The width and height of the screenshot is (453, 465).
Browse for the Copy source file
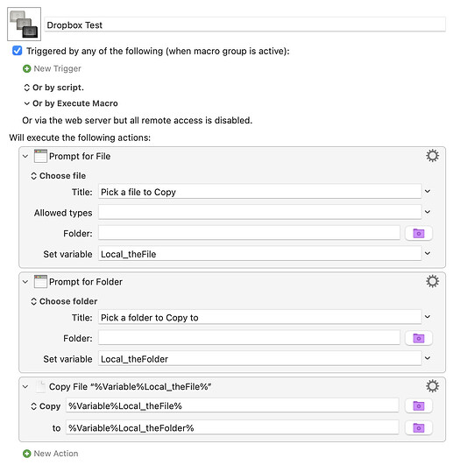pyautogui.click(x=419, y=405)
